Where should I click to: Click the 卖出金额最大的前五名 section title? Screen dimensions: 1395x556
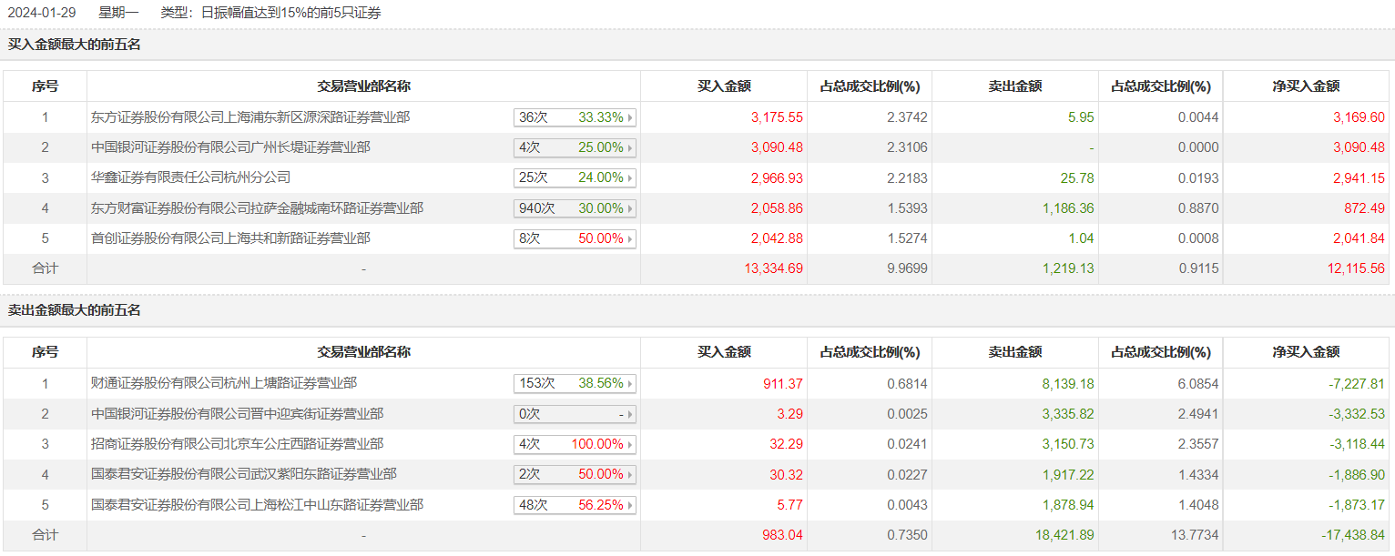coord(75,310)
